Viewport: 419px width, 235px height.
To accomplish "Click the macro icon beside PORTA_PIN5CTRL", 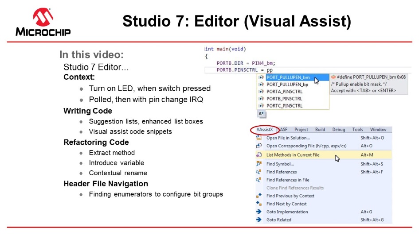I will click(x=261, y=92).
